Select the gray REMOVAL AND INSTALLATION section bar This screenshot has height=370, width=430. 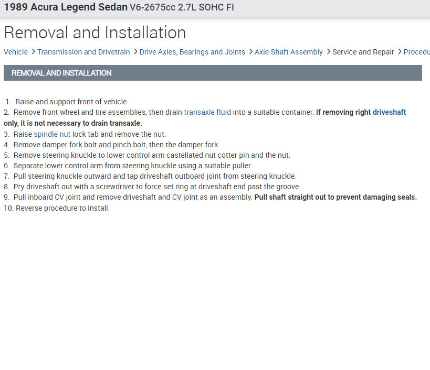[x=213, y=73]
